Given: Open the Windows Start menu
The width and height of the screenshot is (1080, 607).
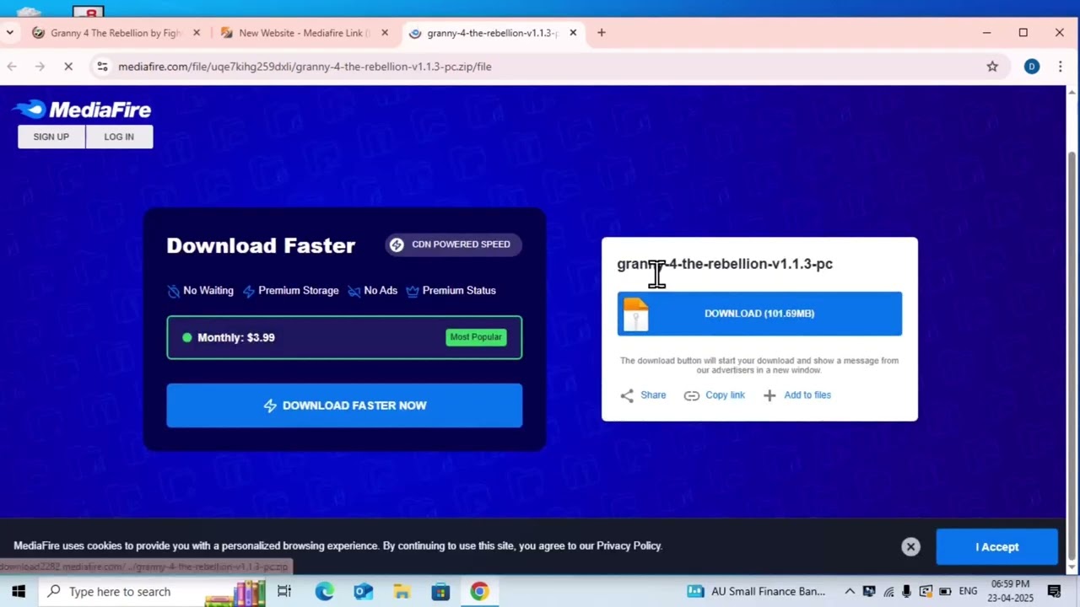Looking at the screenshot, I should [18, 591].
